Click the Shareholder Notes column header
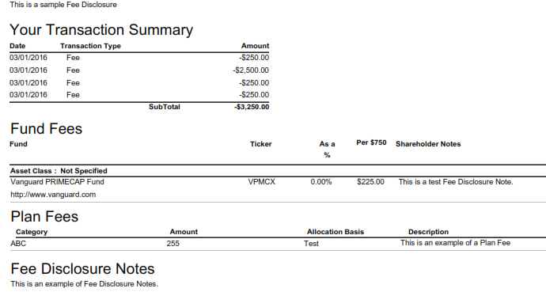This screenshot has height=292, width=546. pos(428,144)
